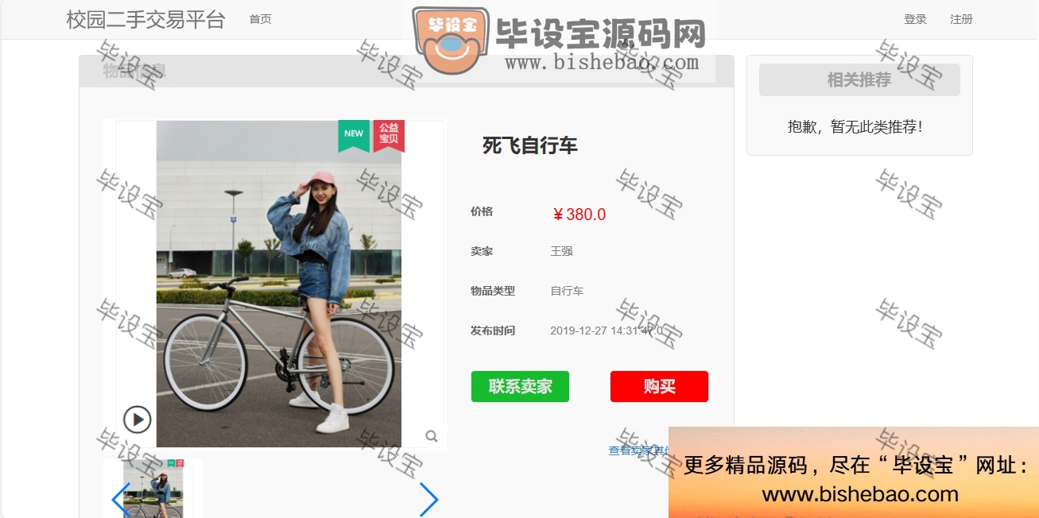This screenshot has width=1039, height=518.
Task: Click the left blue carousel arrow
Action: [x=120, y=500]
